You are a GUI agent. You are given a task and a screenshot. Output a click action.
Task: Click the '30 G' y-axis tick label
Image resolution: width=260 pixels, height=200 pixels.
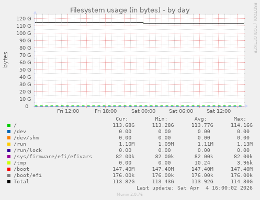tap(25, 84)
